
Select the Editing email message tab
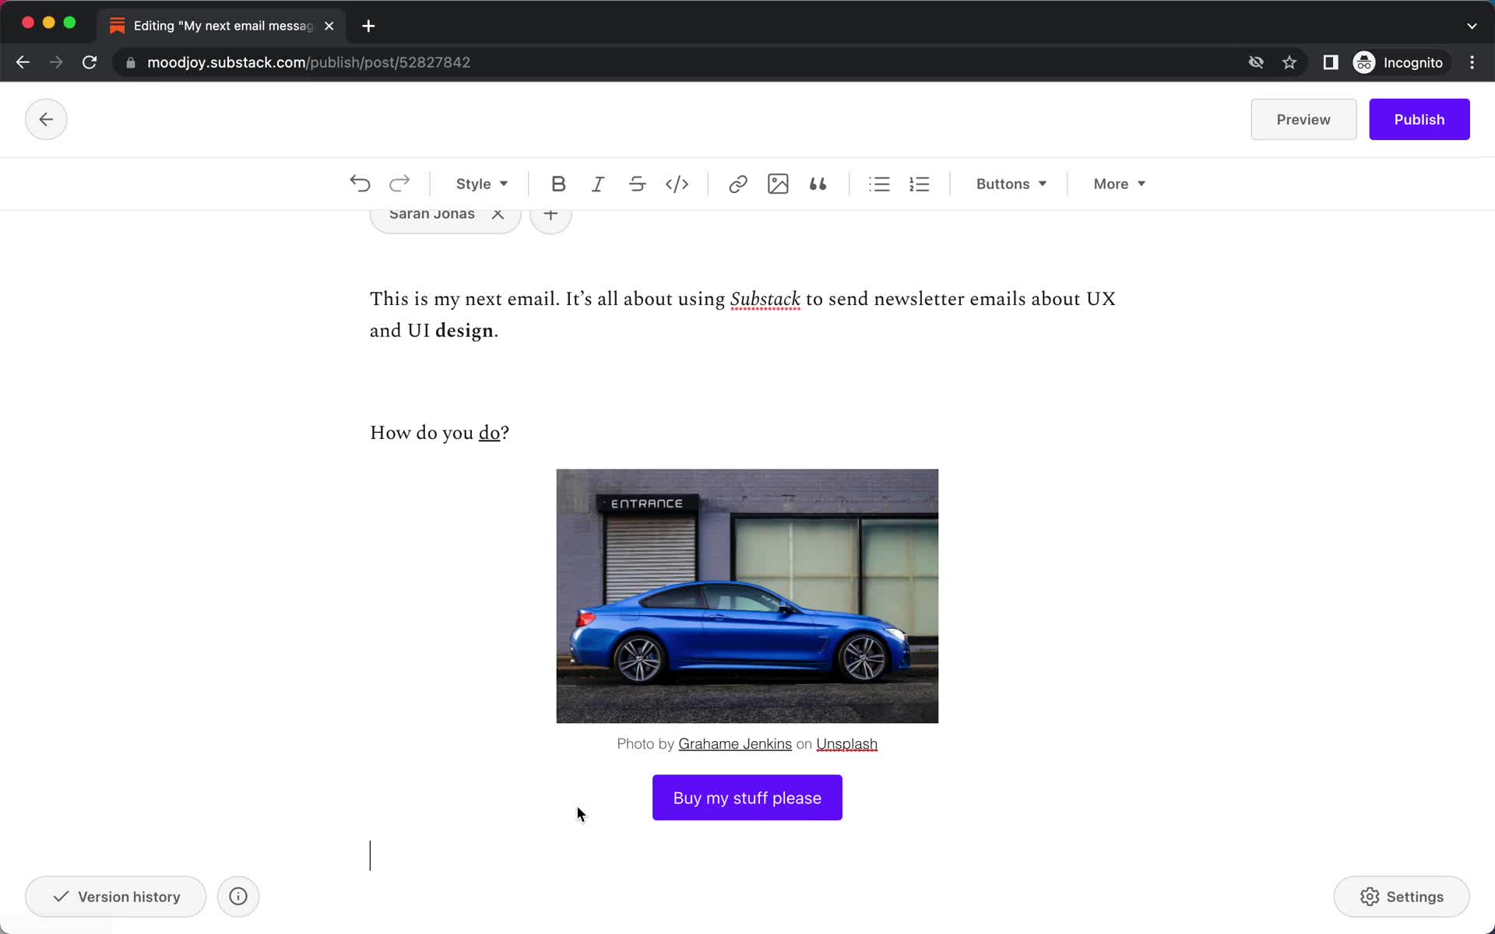[222, 26]
